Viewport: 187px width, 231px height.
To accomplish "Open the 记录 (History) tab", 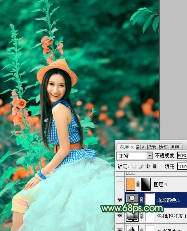I will coord(151,147).
